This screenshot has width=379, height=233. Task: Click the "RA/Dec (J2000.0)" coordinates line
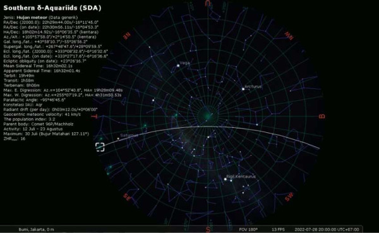tap(51, 23)
